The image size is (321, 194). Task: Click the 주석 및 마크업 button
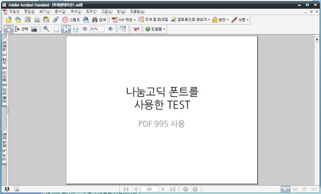point(153,20)
